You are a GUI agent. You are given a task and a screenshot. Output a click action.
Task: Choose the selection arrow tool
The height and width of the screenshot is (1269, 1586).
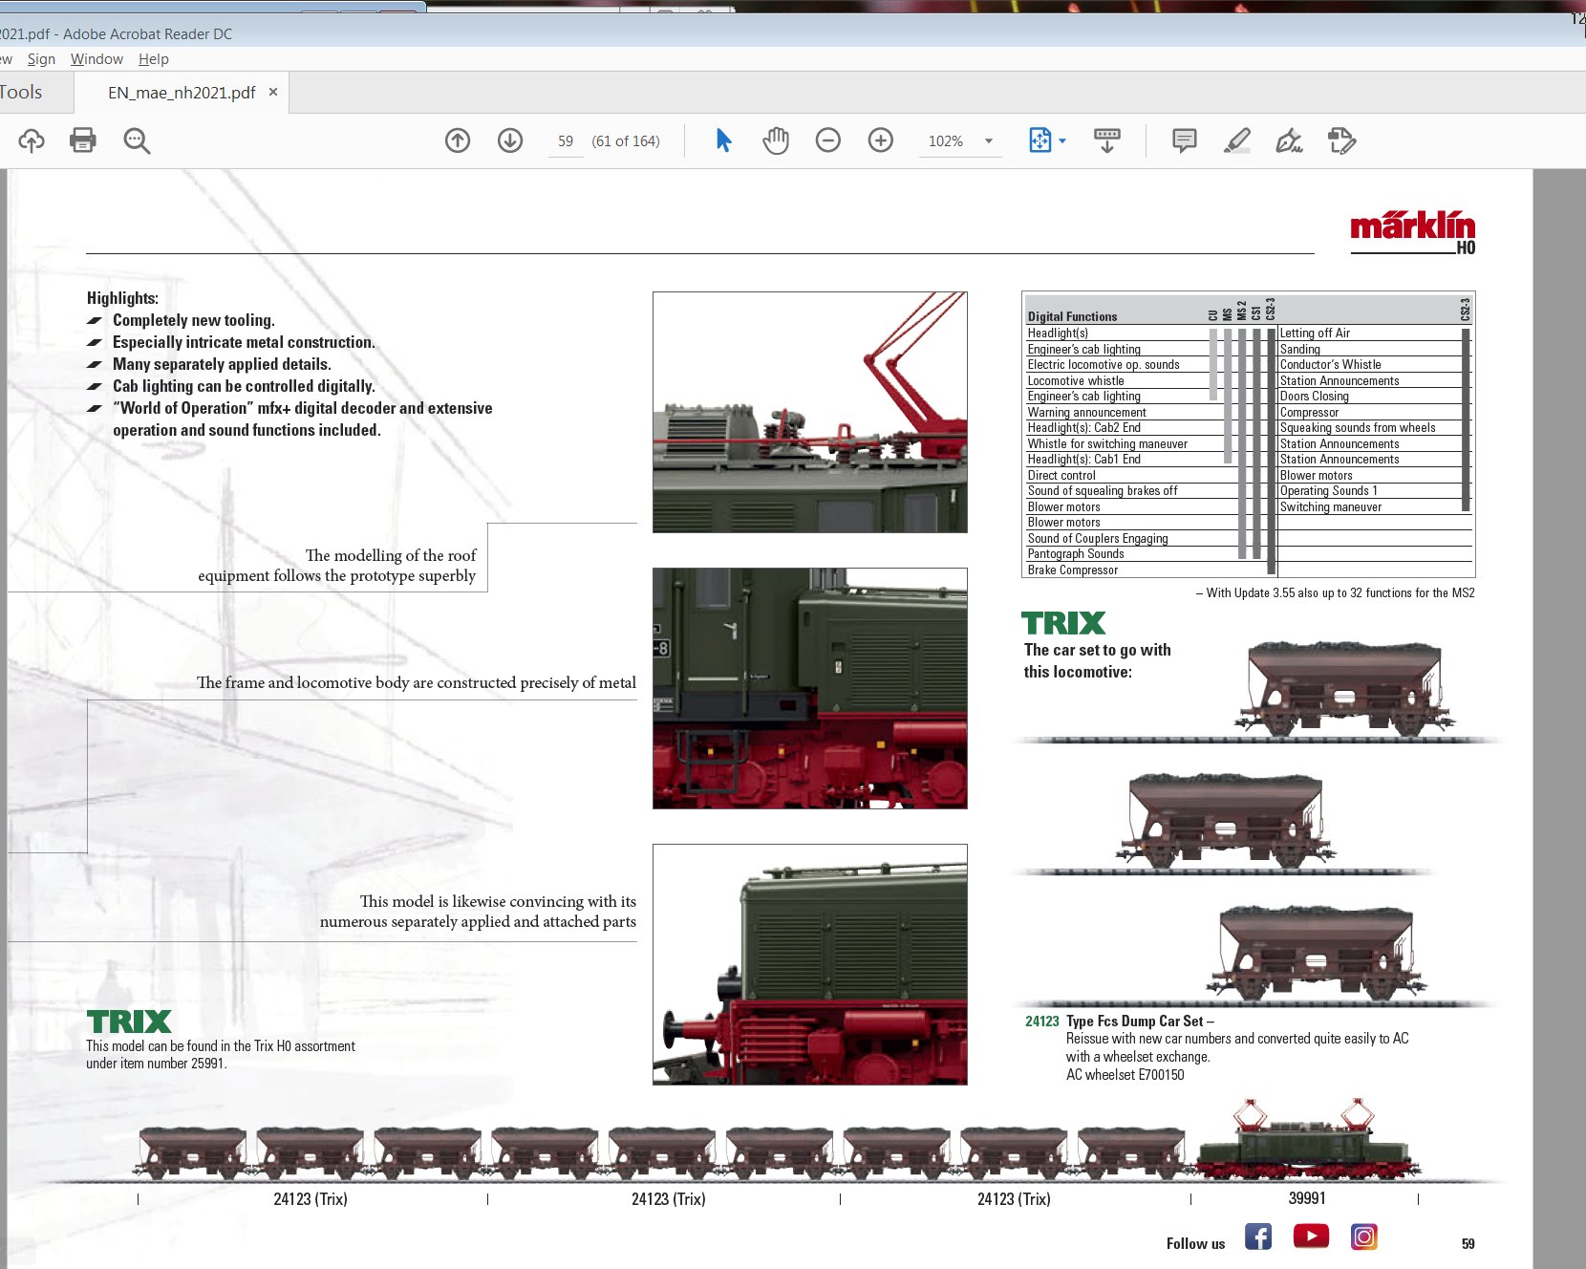coord(723,140)
